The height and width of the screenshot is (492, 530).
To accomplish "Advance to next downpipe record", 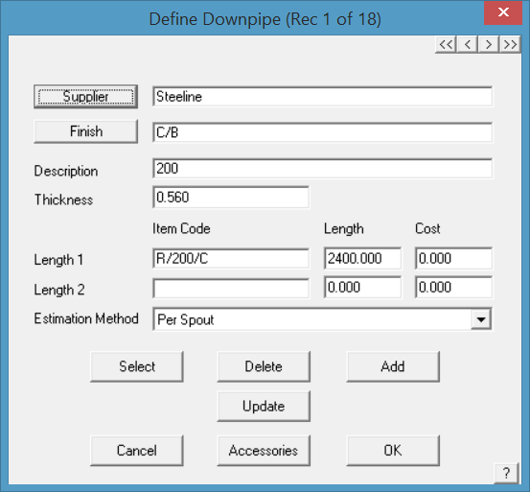I will click(488, 44).
